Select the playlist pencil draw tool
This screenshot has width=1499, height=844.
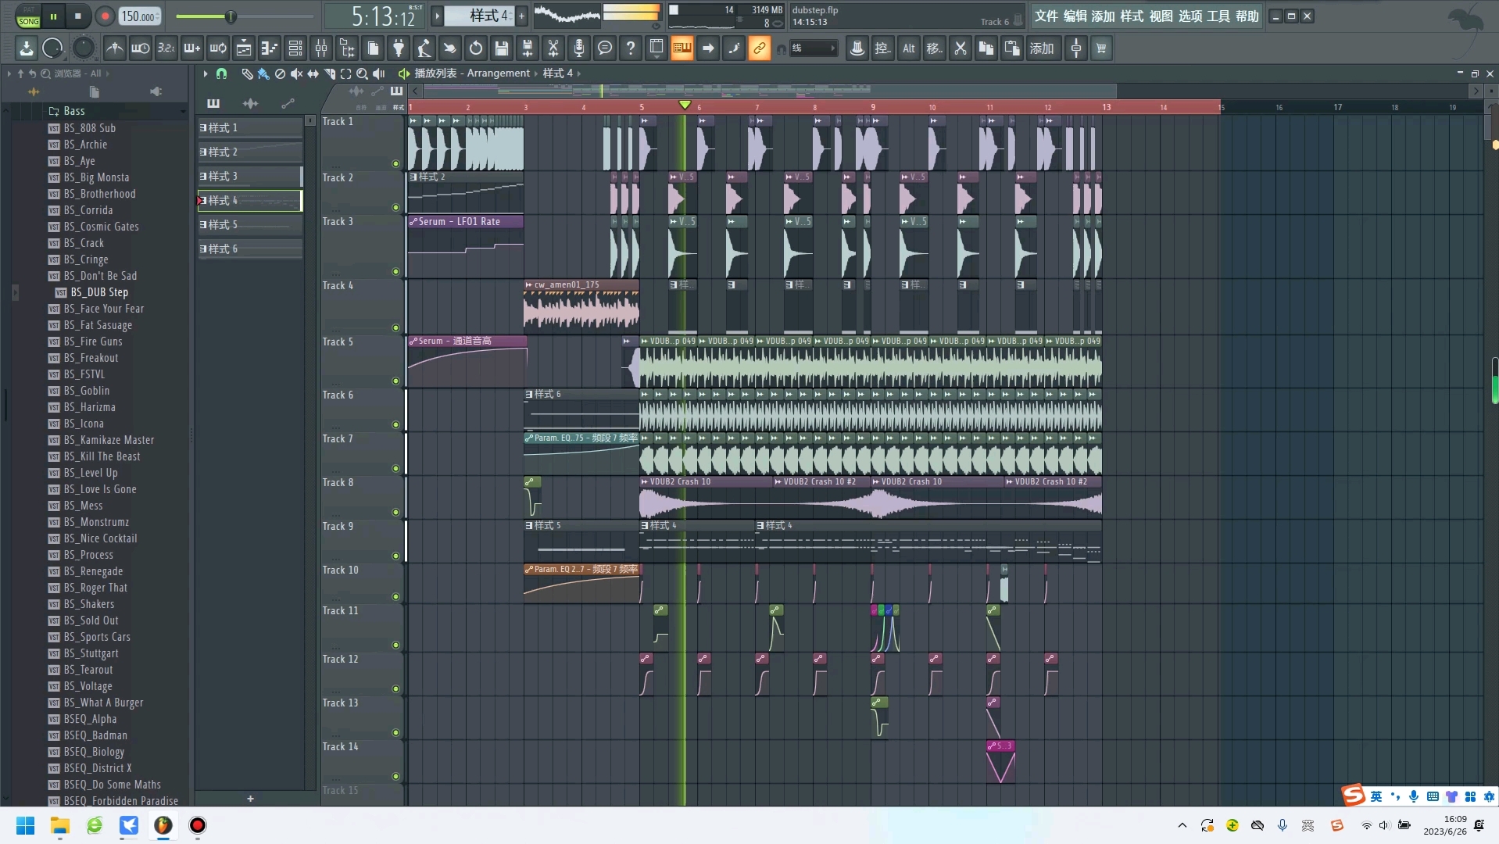click(x=247, y=73)
